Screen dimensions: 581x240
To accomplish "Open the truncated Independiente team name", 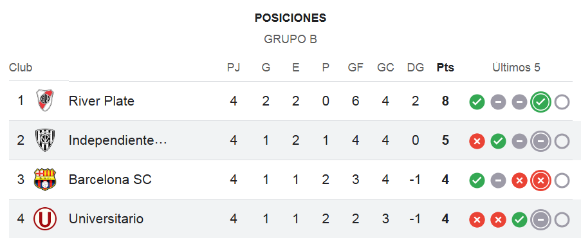I will coord(118,140).
